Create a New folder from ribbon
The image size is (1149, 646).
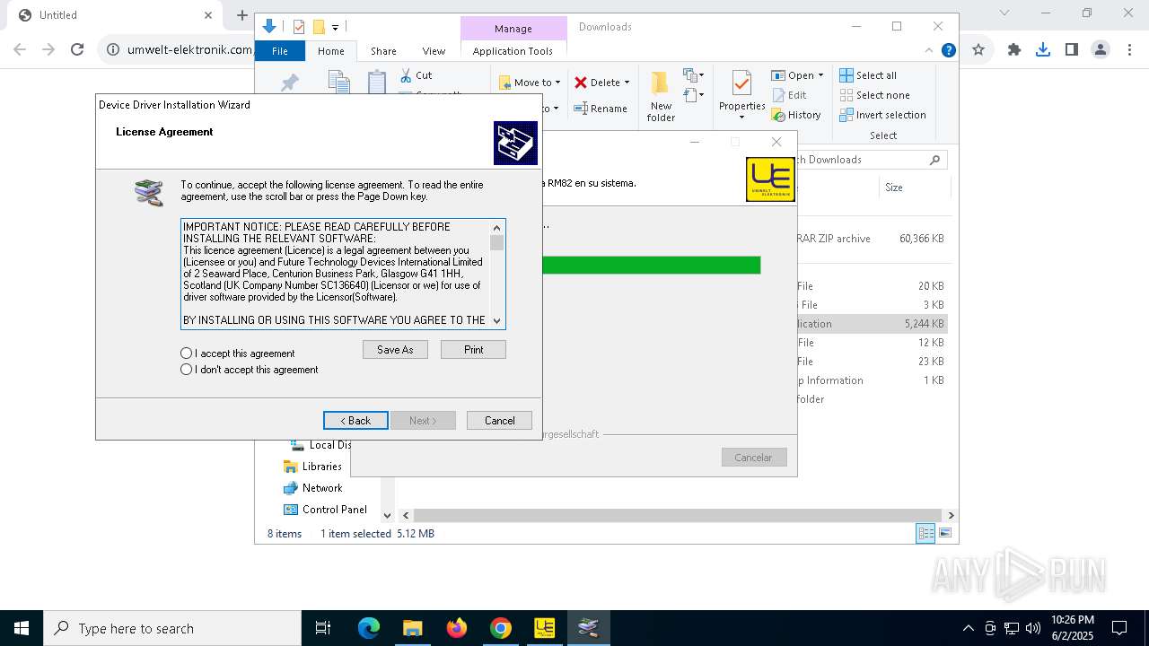point(661,97)
